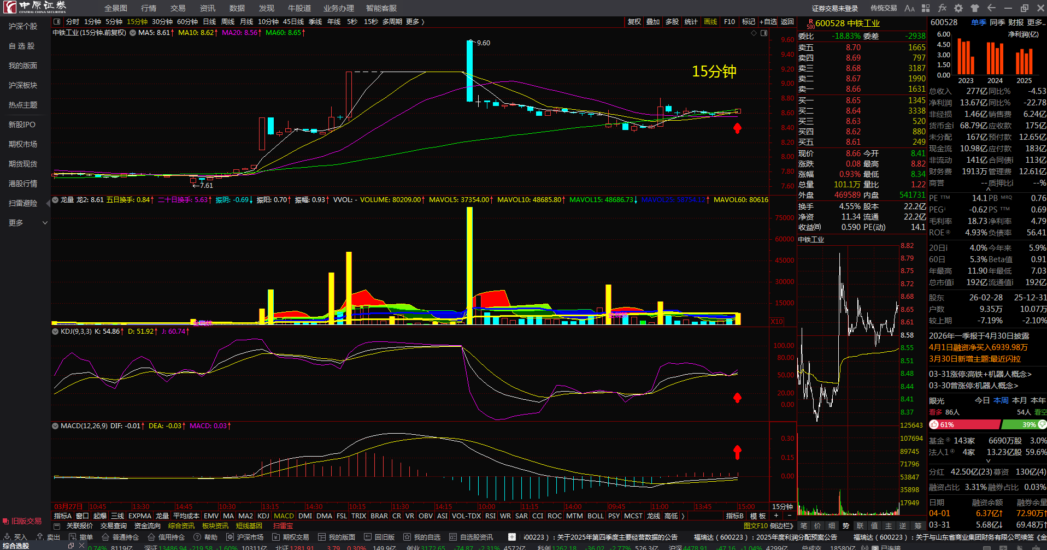The image size is (1047, 550).
Task: Toggle 叠加 overlay option
Action: point(653,22)
